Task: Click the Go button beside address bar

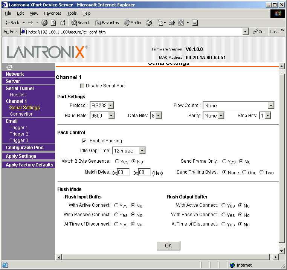Action: pyautogui.click(x=258, y=32)
